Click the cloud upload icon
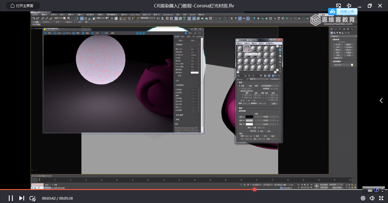 332,11
